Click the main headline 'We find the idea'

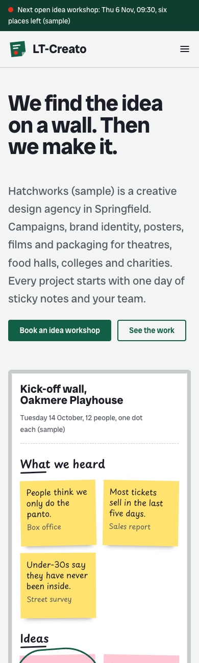pos(85,103)
